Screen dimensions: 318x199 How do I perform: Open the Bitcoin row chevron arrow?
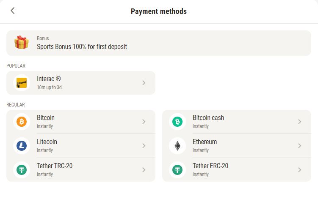coord(144,122)
